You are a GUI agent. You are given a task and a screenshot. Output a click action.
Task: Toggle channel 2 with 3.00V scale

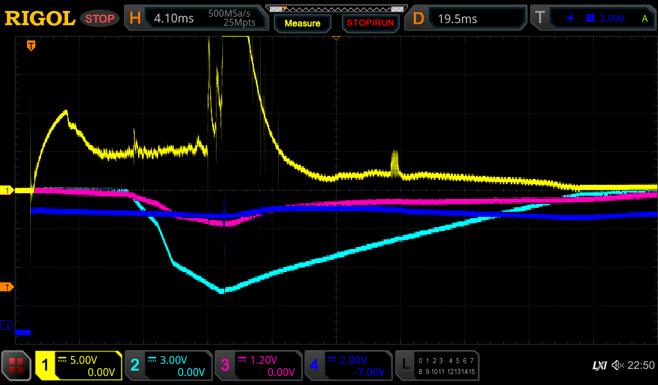tap(168, 366)
